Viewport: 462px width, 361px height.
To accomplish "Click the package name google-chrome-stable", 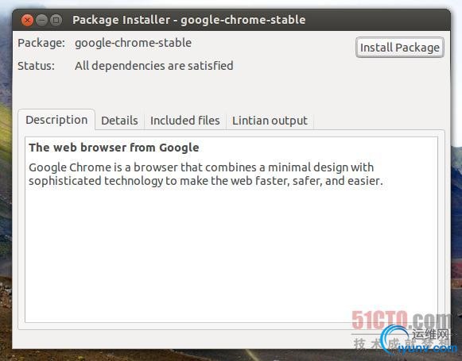I will coord(133,43).
